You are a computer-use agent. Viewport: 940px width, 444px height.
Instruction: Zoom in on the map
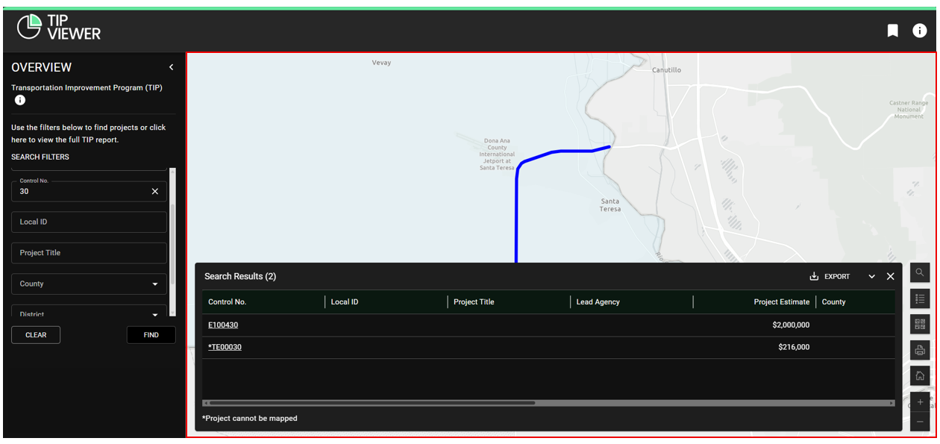pyautogui.click(x=920, y=402)
